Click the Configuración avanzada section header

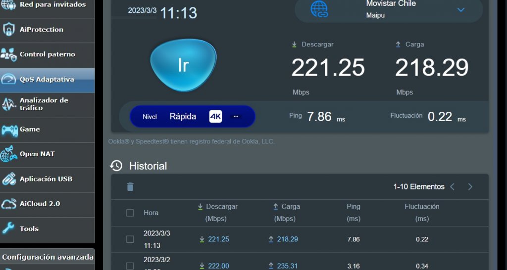coord(48,258)
